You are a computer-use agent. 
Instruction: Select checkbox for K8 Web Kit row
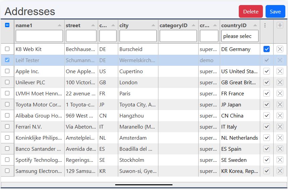pos(7,49)
